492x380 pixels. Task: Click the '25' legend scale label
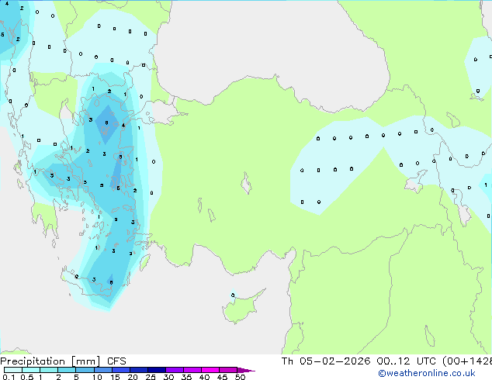point(151,377)
